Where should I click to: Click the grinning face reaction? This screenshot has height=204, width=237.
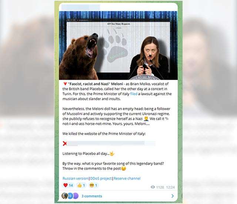[93, 185]
